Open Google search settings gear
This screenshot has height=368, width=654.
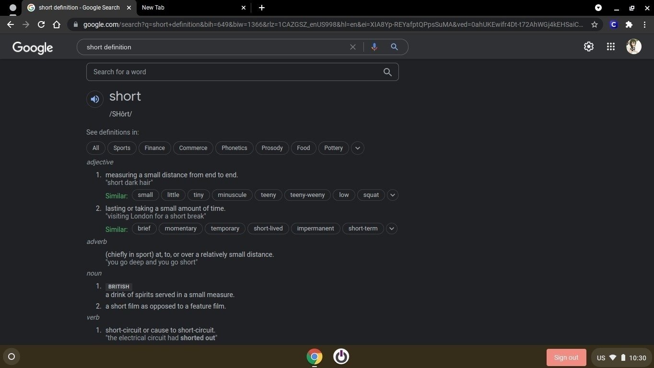(588, 46)
